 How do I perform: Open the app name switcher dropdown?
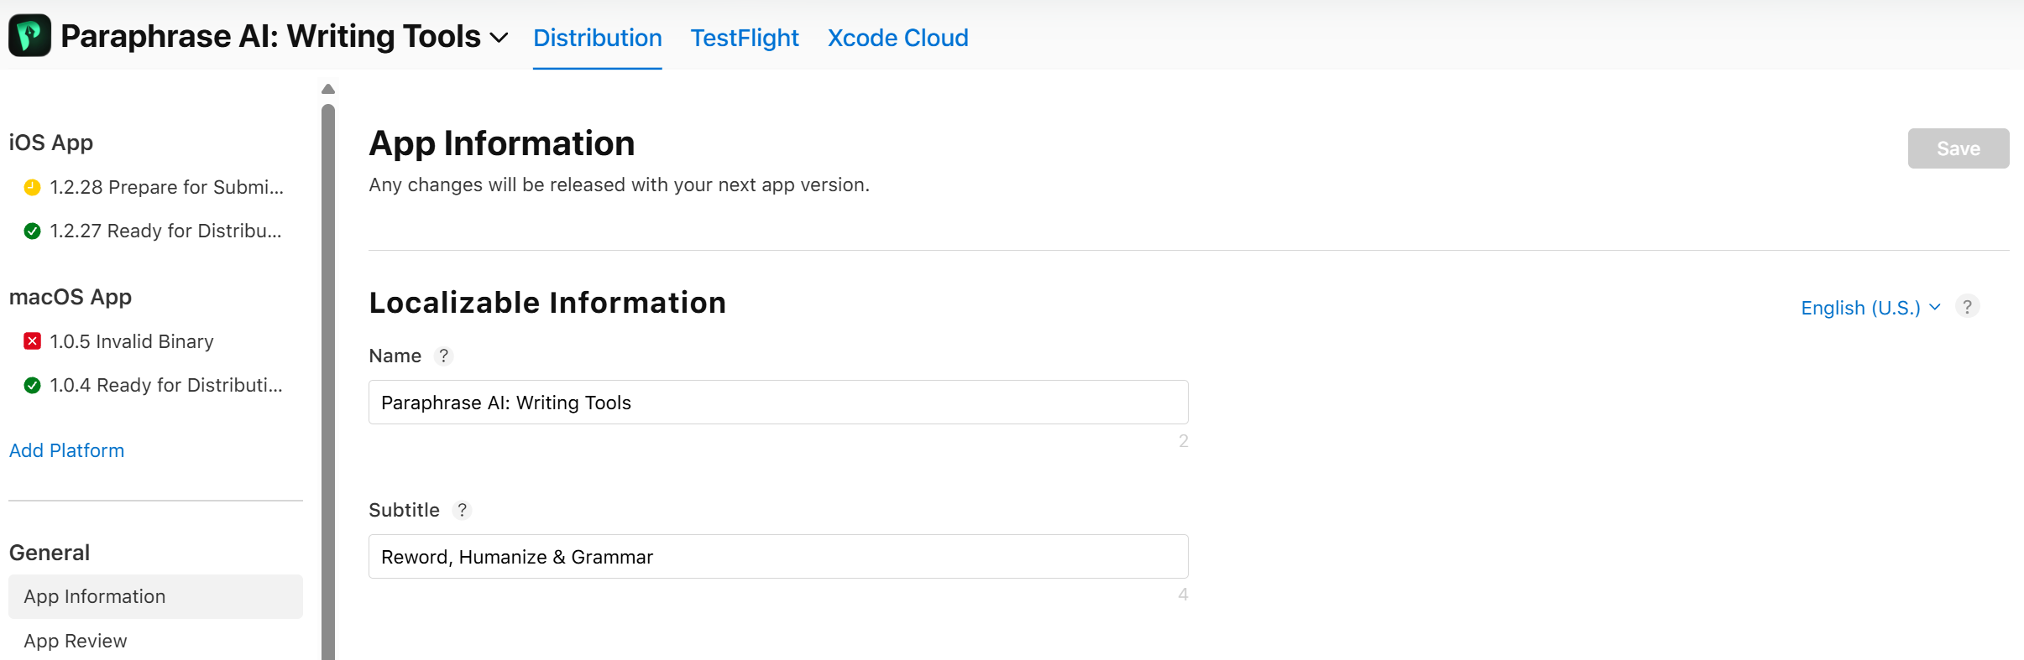click(499, 38)
